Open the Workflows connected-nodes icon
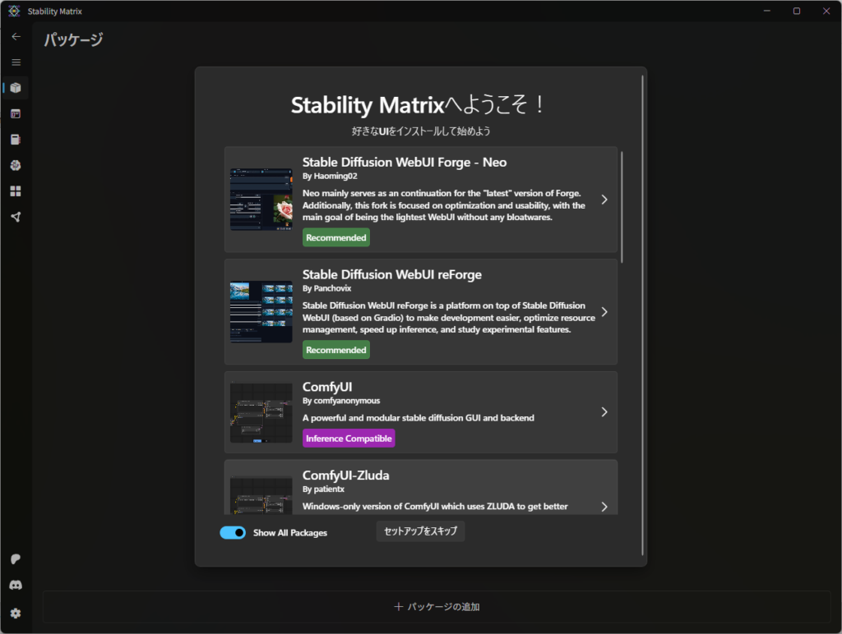The width and height of the screenshot is (842, 634). point(16,217)
